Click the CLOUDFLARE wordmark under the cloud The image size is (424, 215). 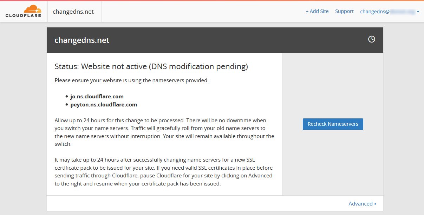tap(23, 15)
